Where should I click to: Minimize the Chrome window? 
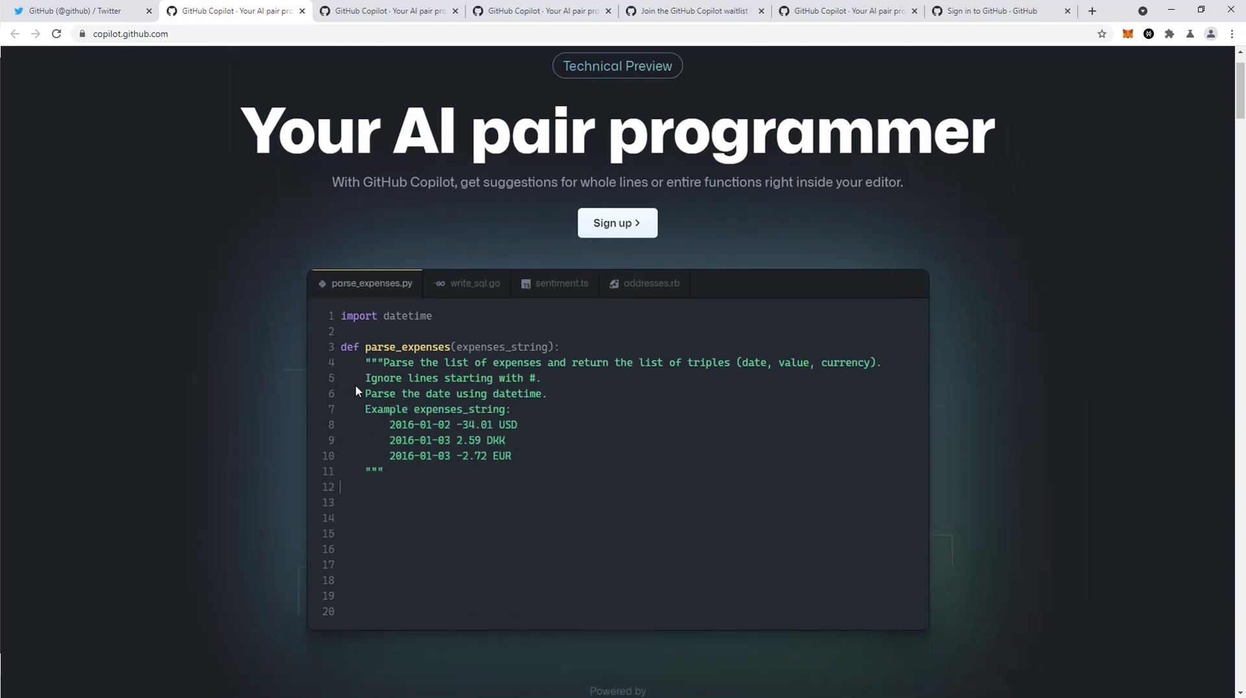point(1171,10)
